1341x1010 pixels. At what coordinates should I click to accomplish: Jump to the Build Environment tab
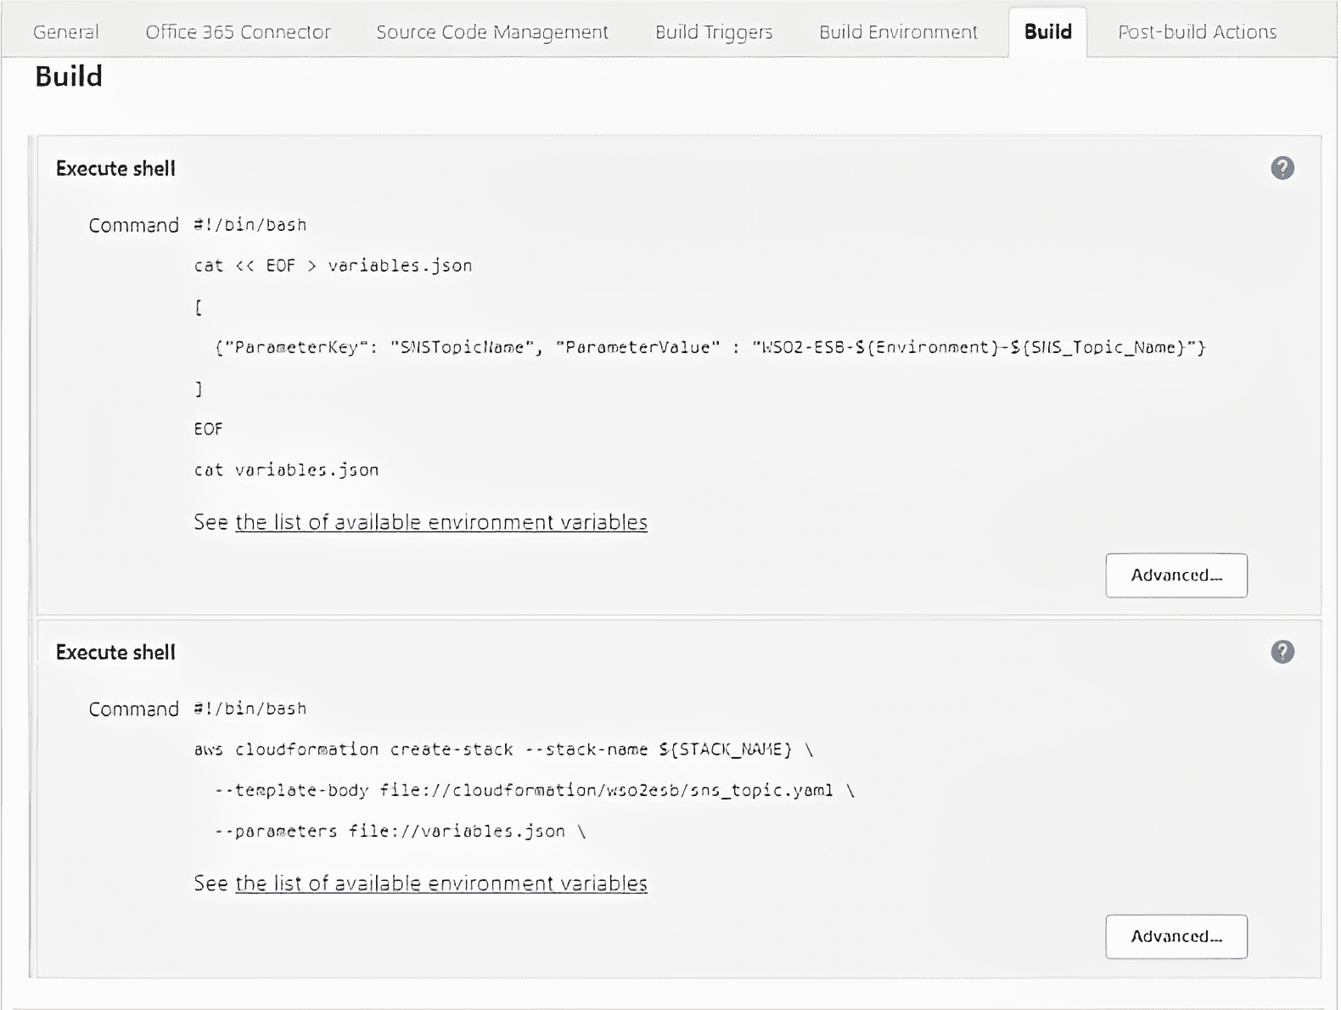click(898, 32)
